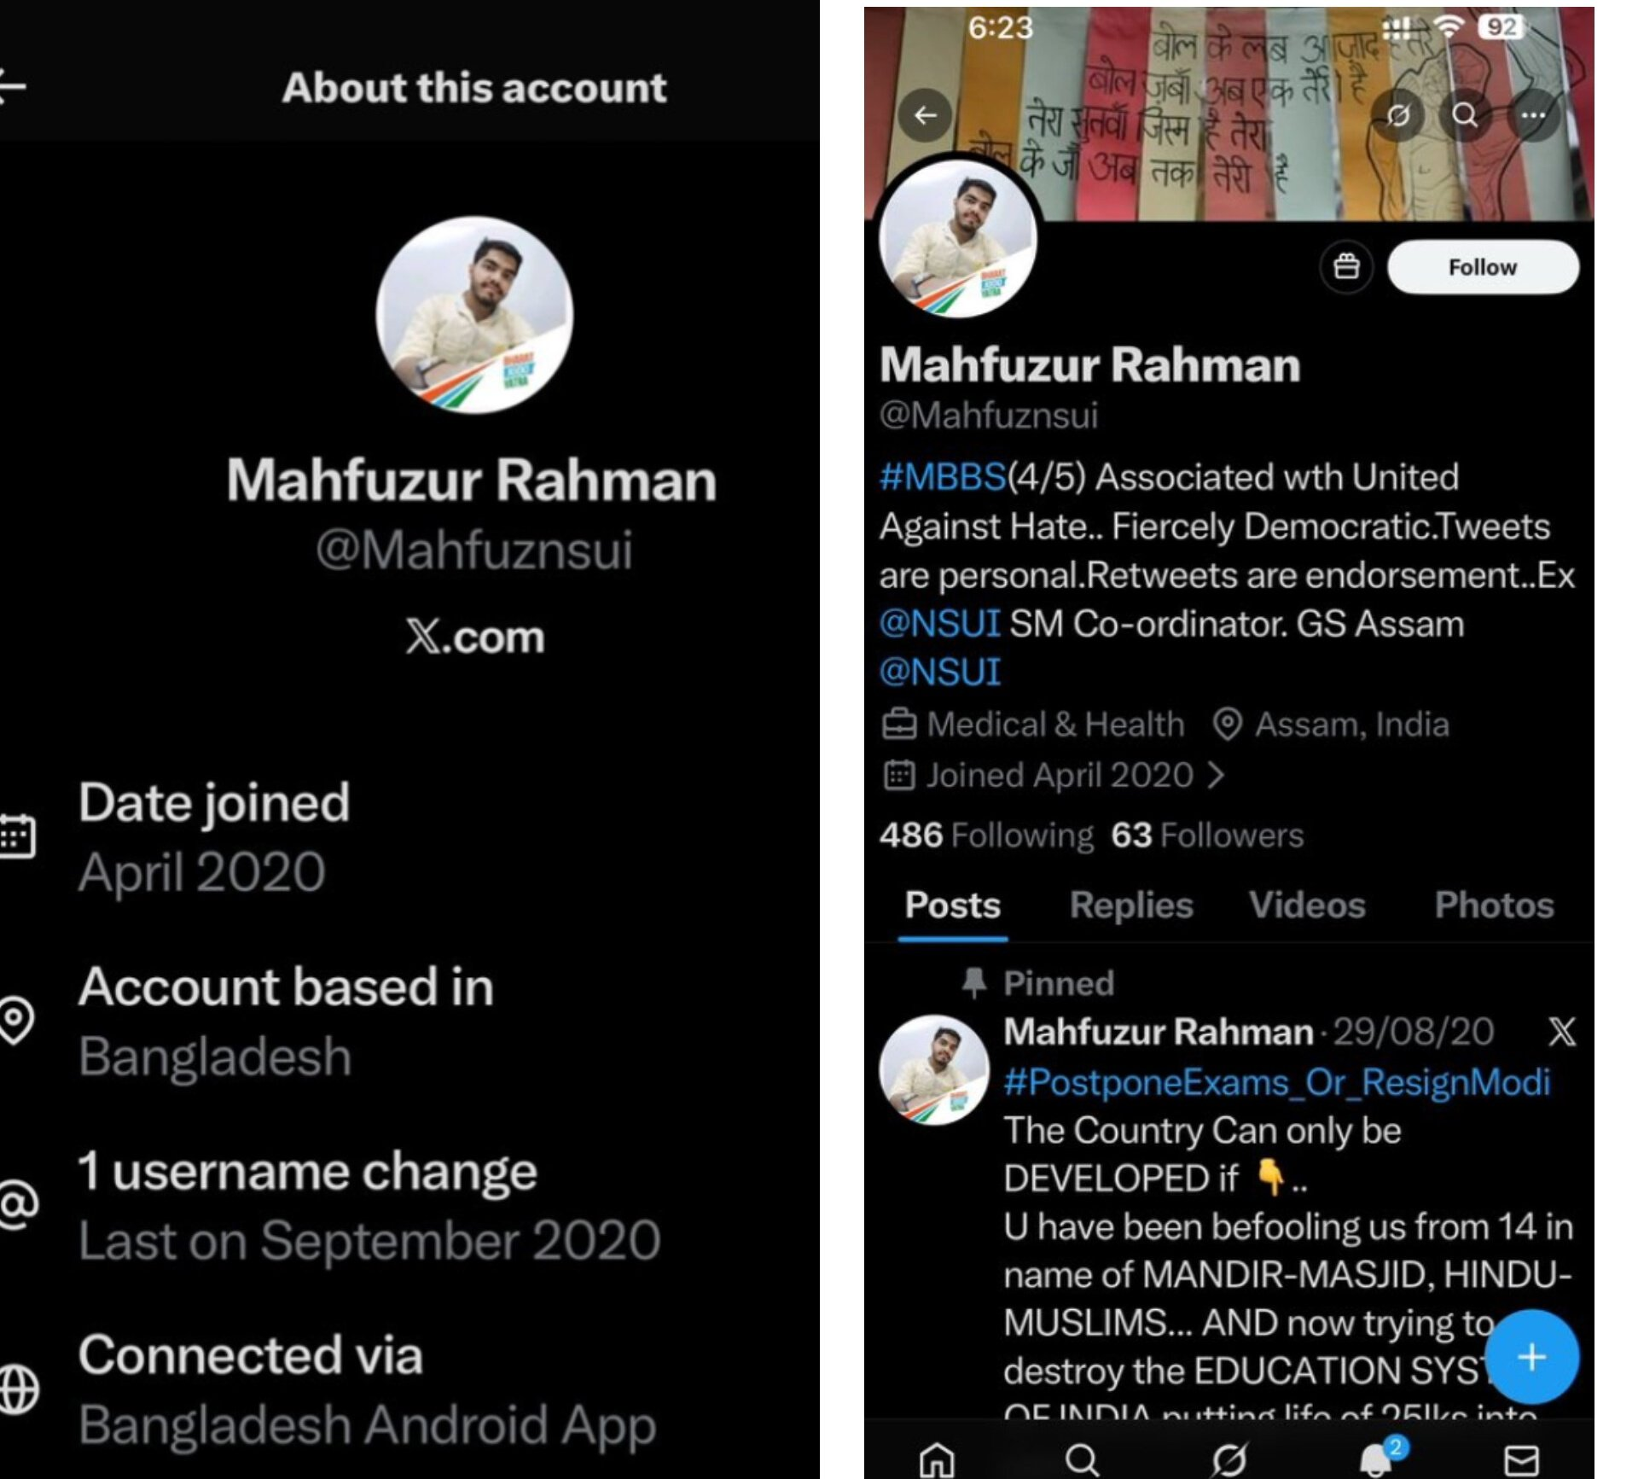Go back from About this account

(12, 86)
